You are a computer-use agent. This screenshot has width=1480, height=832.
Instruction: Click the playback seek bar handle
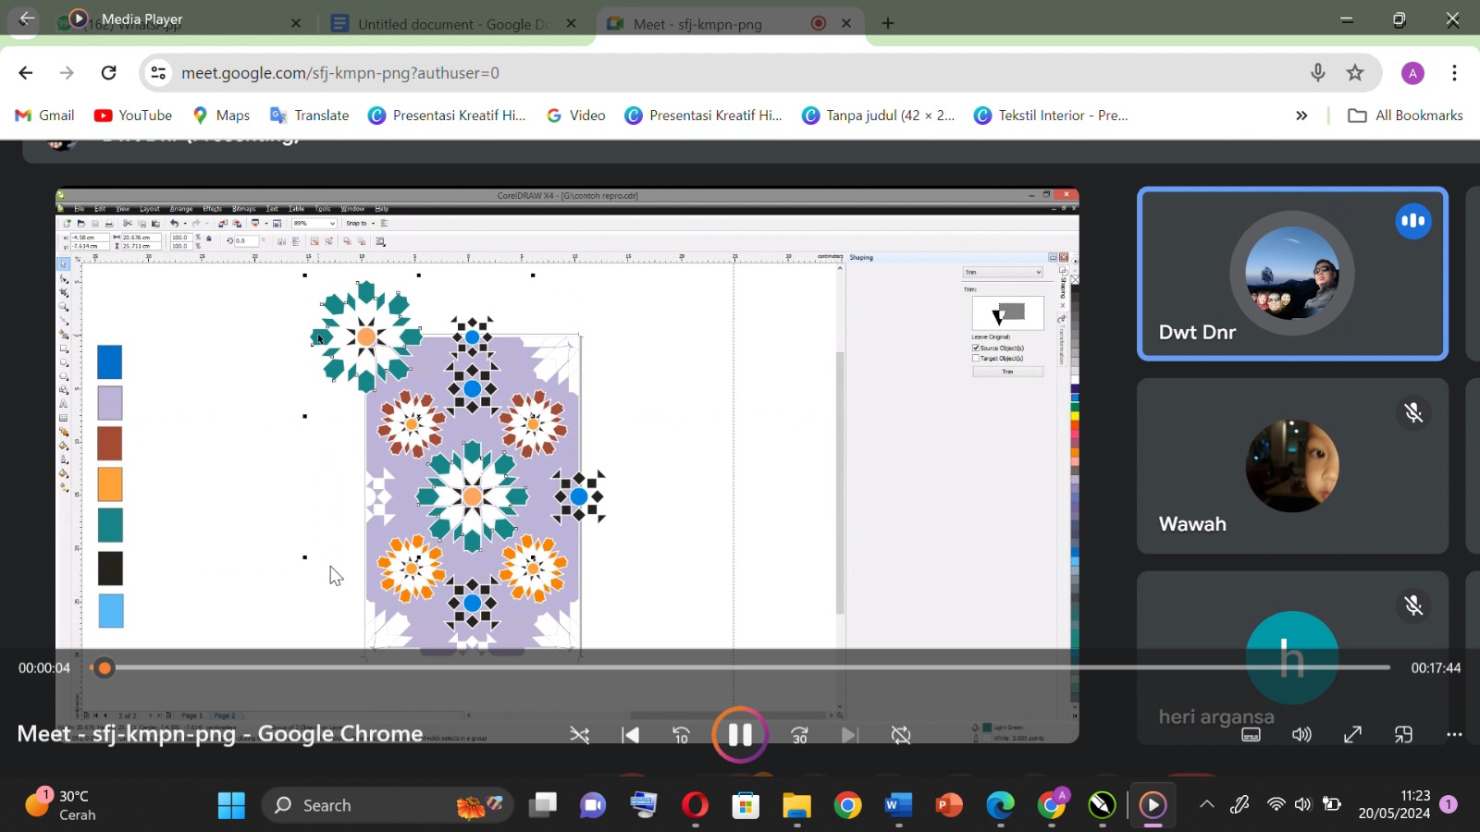click(x=105, y=667)
